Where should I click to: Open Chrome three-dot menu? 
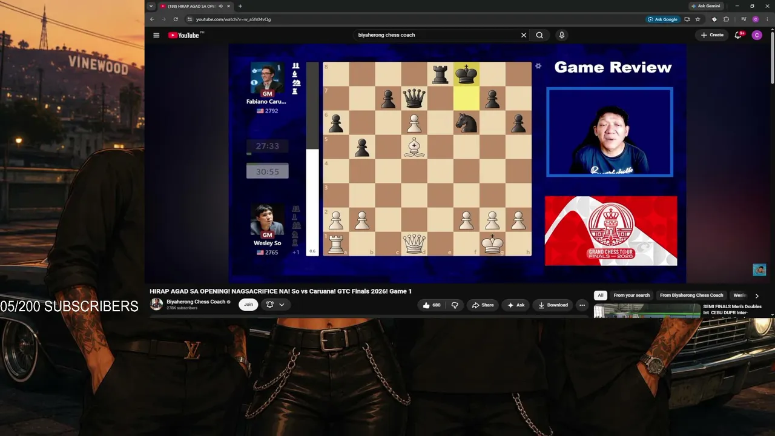[x=767, y=19]
